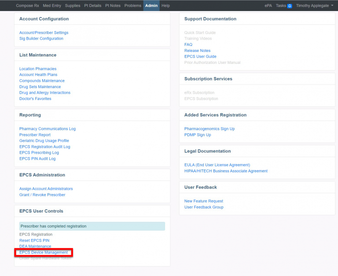Click the EPCS Subscription link

[x=201, y=99]
